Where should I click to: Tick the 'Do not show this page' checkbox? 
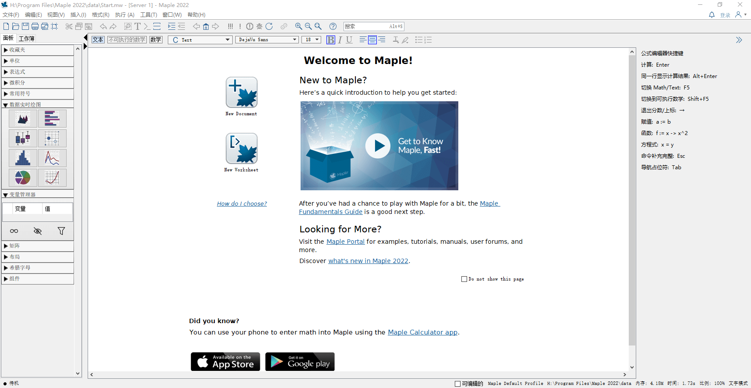coord(464,279)
